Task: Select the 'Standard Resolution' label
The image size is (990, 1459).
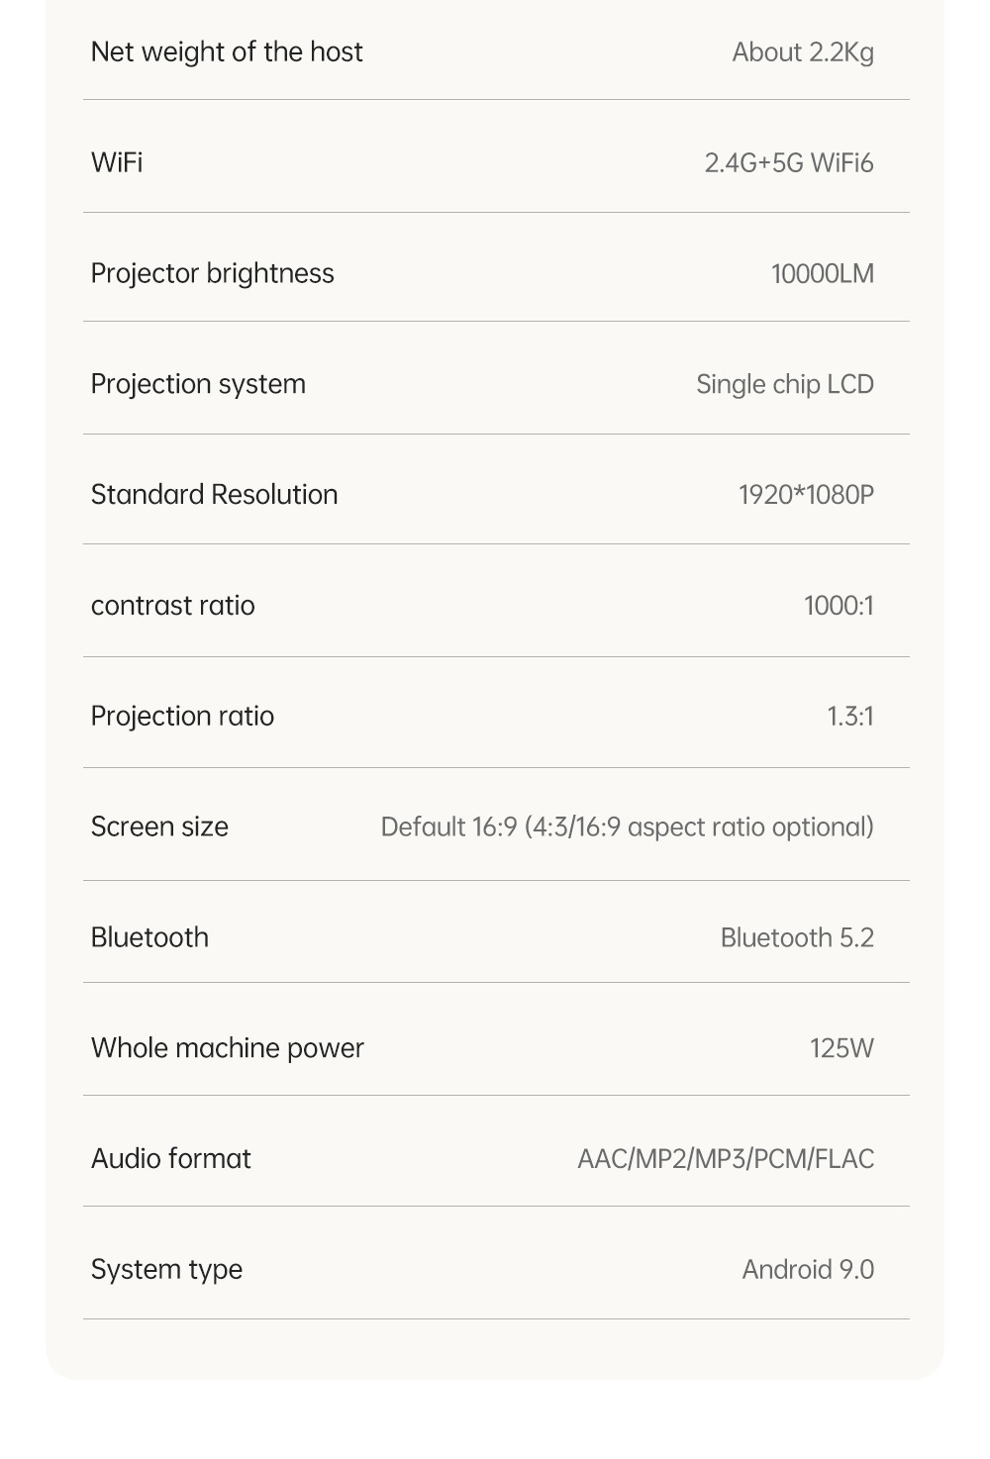Action: 215,495
